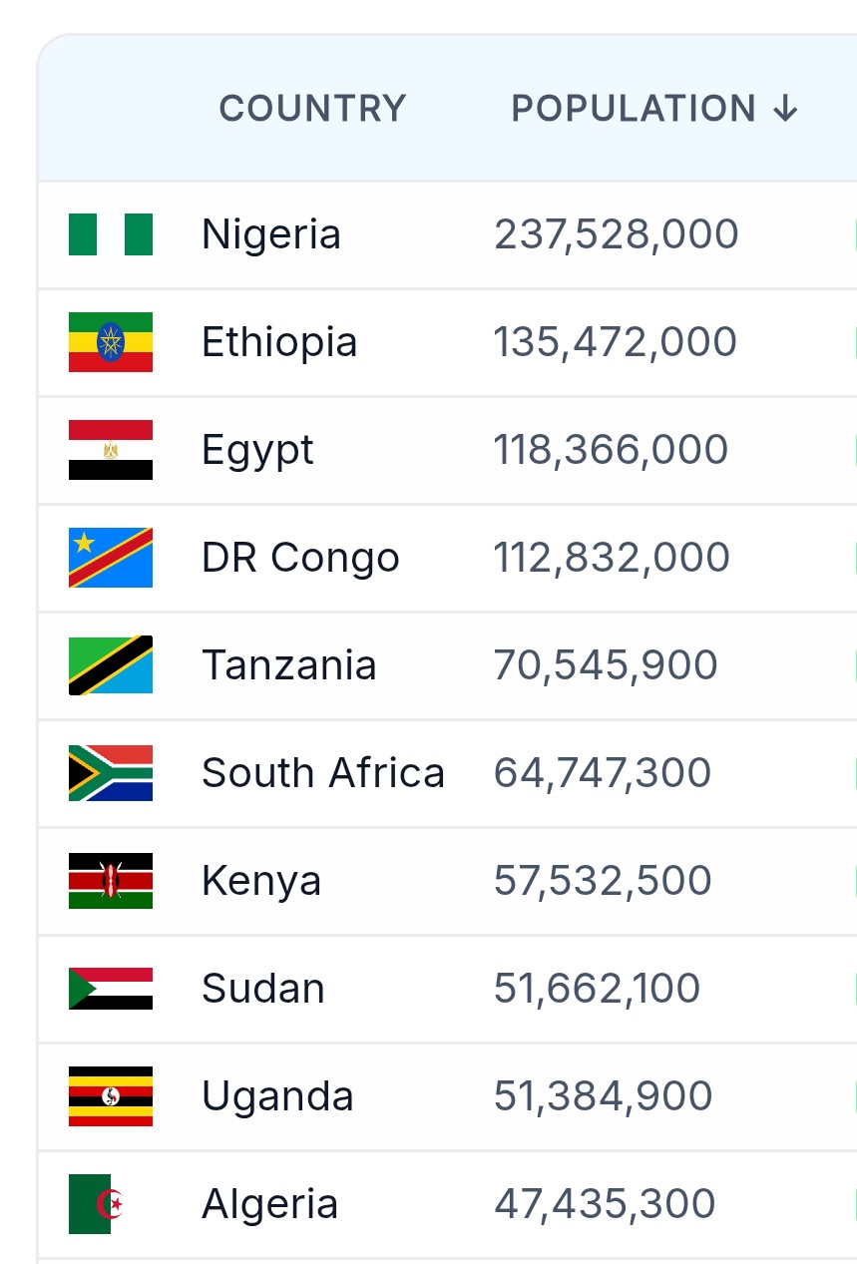This screenshot has height=1264, width=857.
Task: Click the Nigeria flag icon
Action: pyautogui.click(x=111, y=234)
